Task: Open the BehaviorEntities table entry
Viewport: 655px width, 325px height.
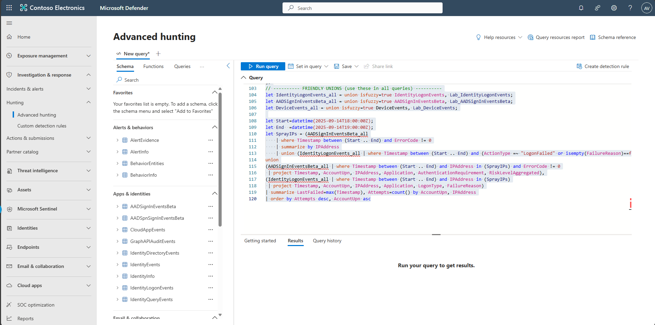Action: 147,163
